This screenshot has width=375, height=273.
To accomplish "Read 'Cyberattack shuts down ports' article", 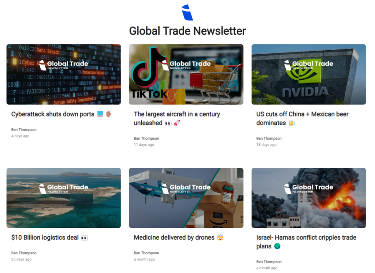I will [53, 114].
